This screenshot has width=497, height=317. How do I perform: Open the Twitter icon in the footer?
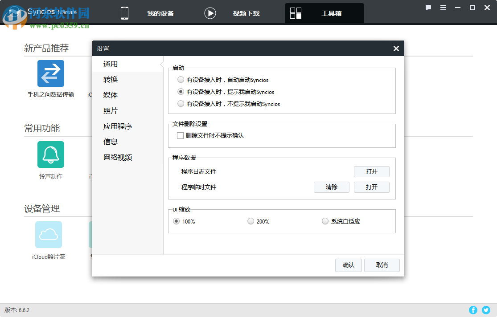[x=486, y=310]
